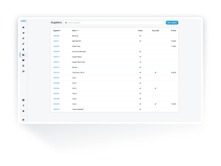Open the user account icon at sidebar bottom
Image resolution: width=221 pixels, height=166 pixels.
pyautogui.click(x=23, y=120)
